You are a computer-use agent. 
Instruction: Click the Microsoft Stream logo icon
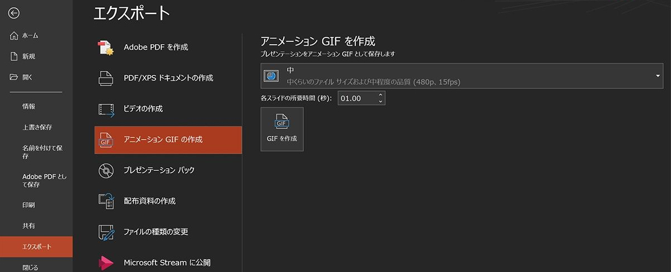[106, 263]
